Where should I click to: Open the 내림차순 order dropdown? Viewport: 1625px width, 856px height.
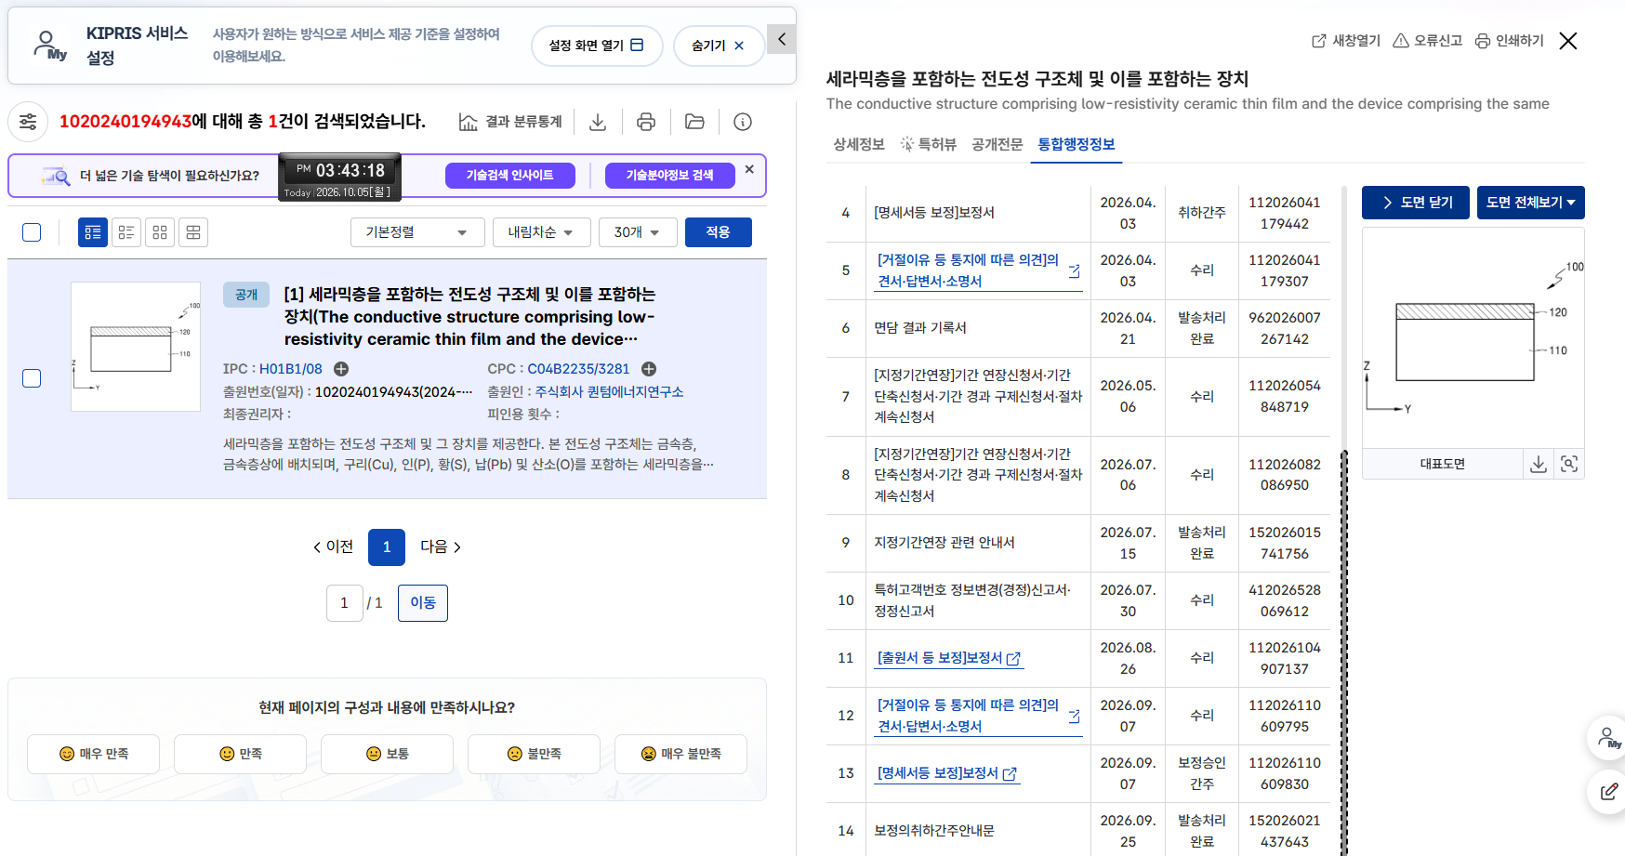coord(541,232)
